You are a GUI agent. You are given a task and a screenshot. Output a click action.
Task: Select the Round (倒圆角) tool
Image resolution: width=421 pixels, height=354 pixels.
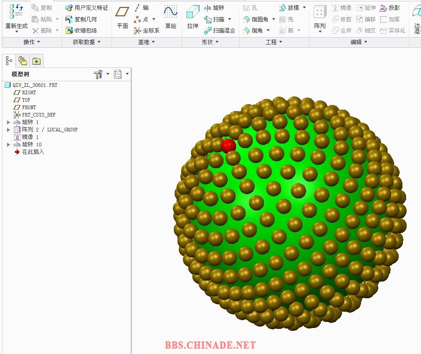(255, 20)
